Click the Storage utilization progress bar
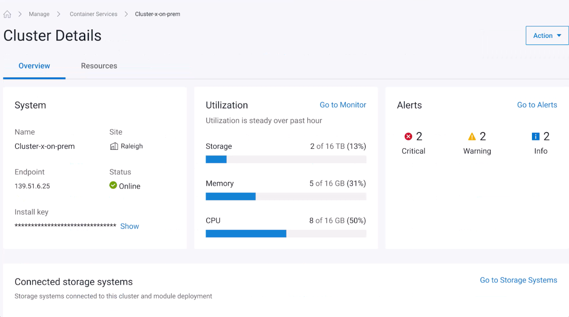569x317 pixels. coord(285,160)
